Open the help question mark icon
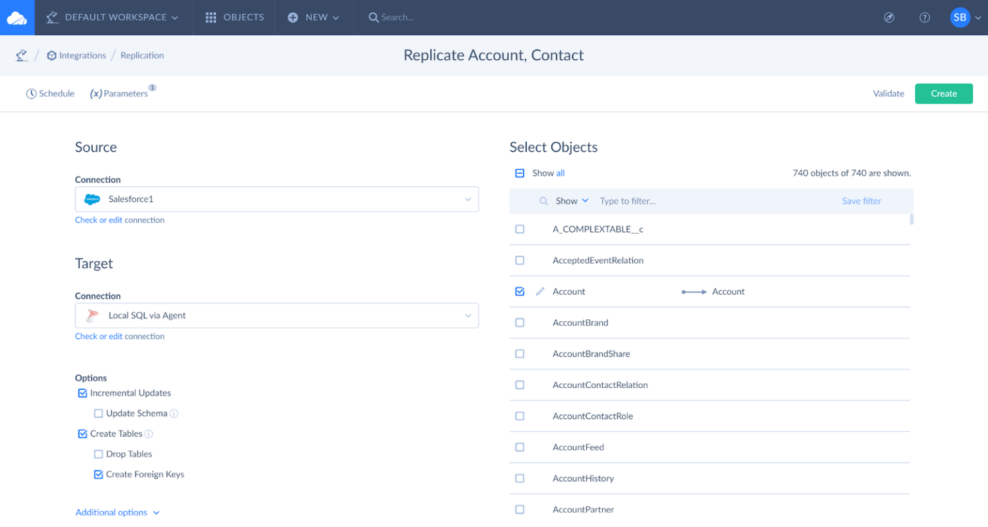Screen dimensions: 988x527 pos(925,17)
